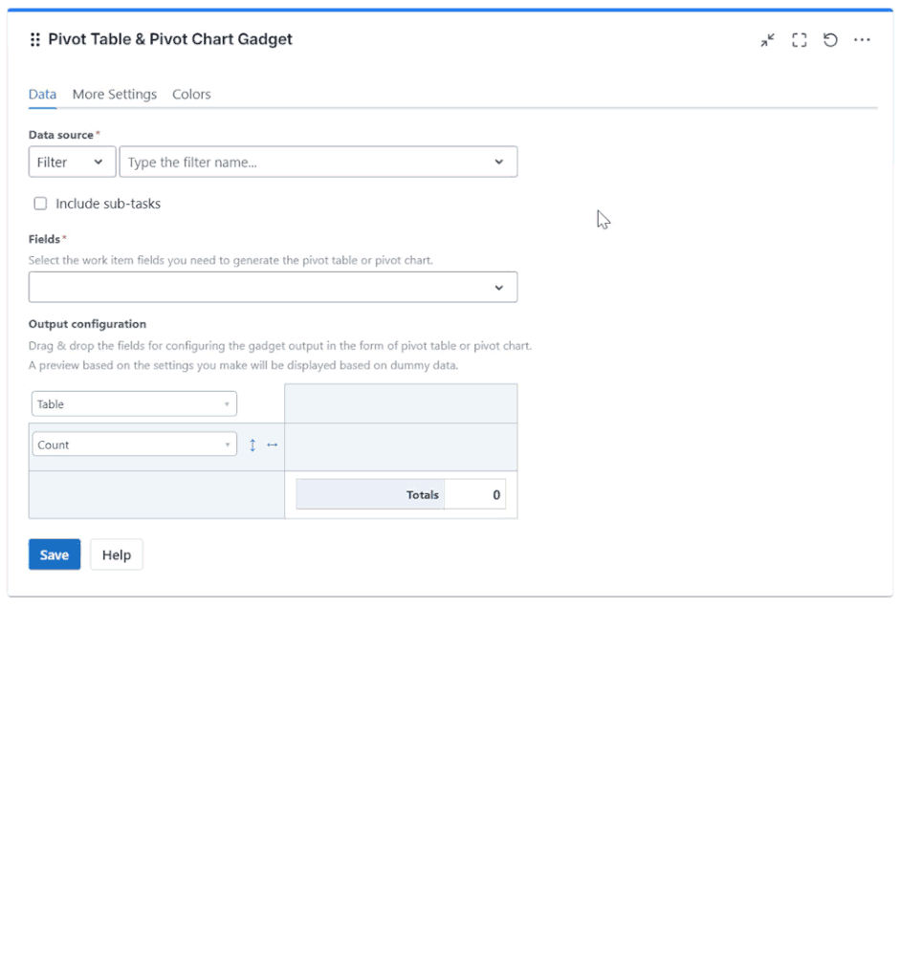Open the Help page
Screen dimensions: 900x955
116,554
